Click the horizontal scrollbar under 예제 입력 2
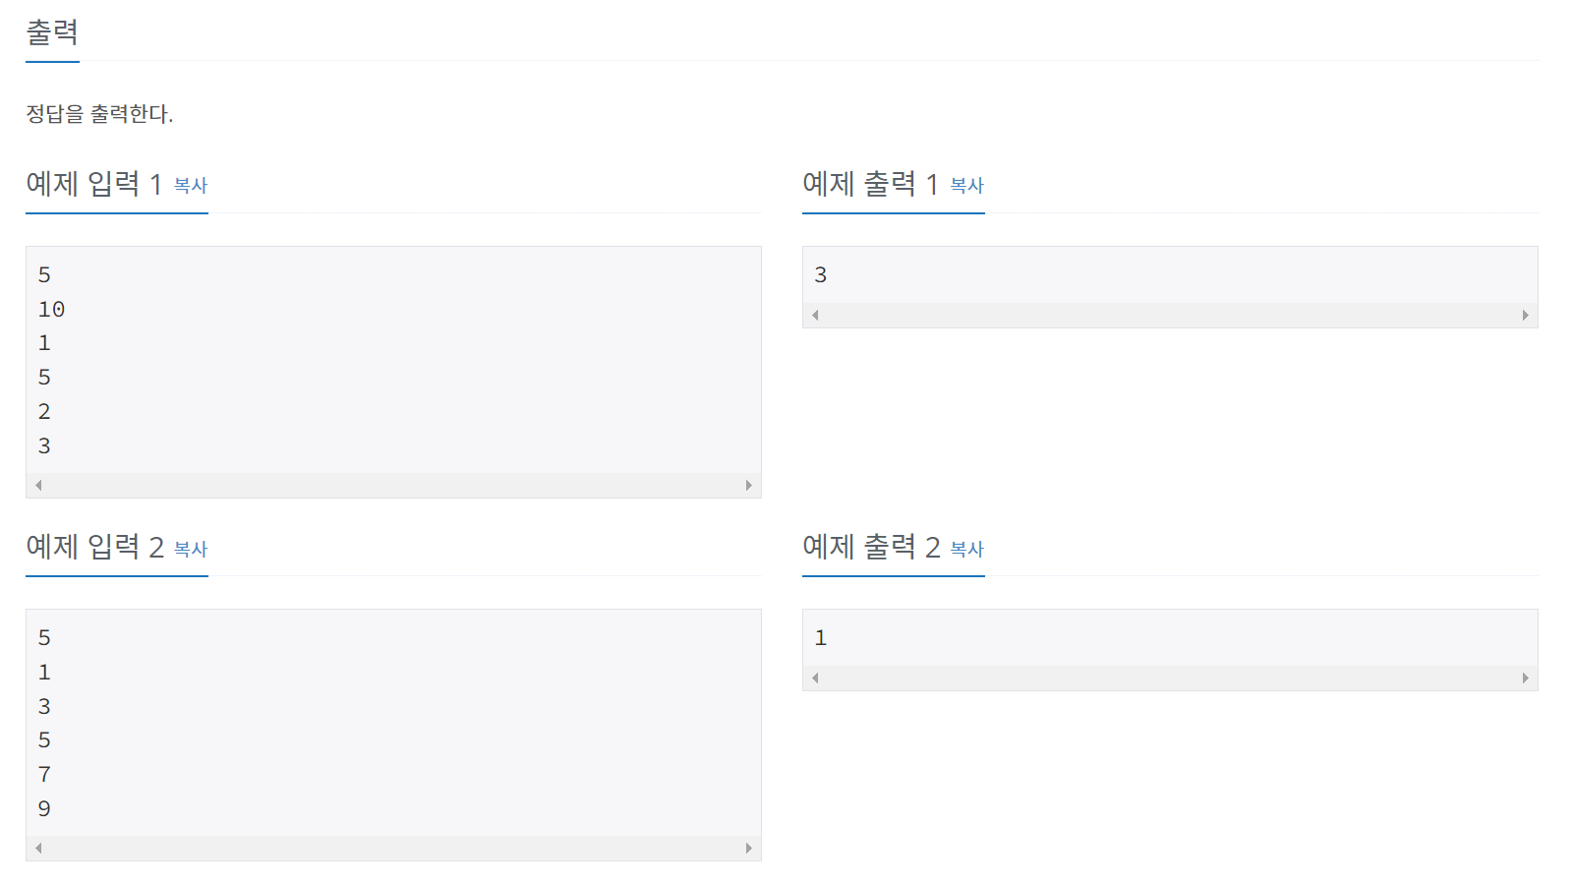1575x885 pixels. (x=393, y=847)
